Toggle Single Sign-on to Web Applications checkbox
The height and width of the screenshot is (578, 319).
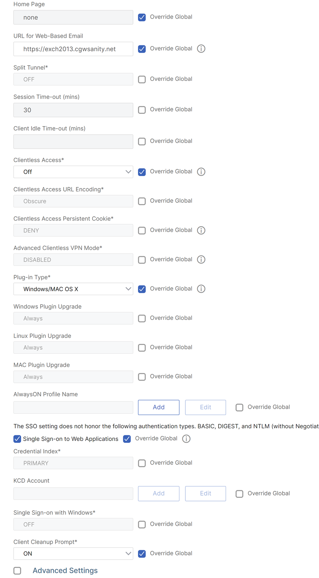coord(17,439)
